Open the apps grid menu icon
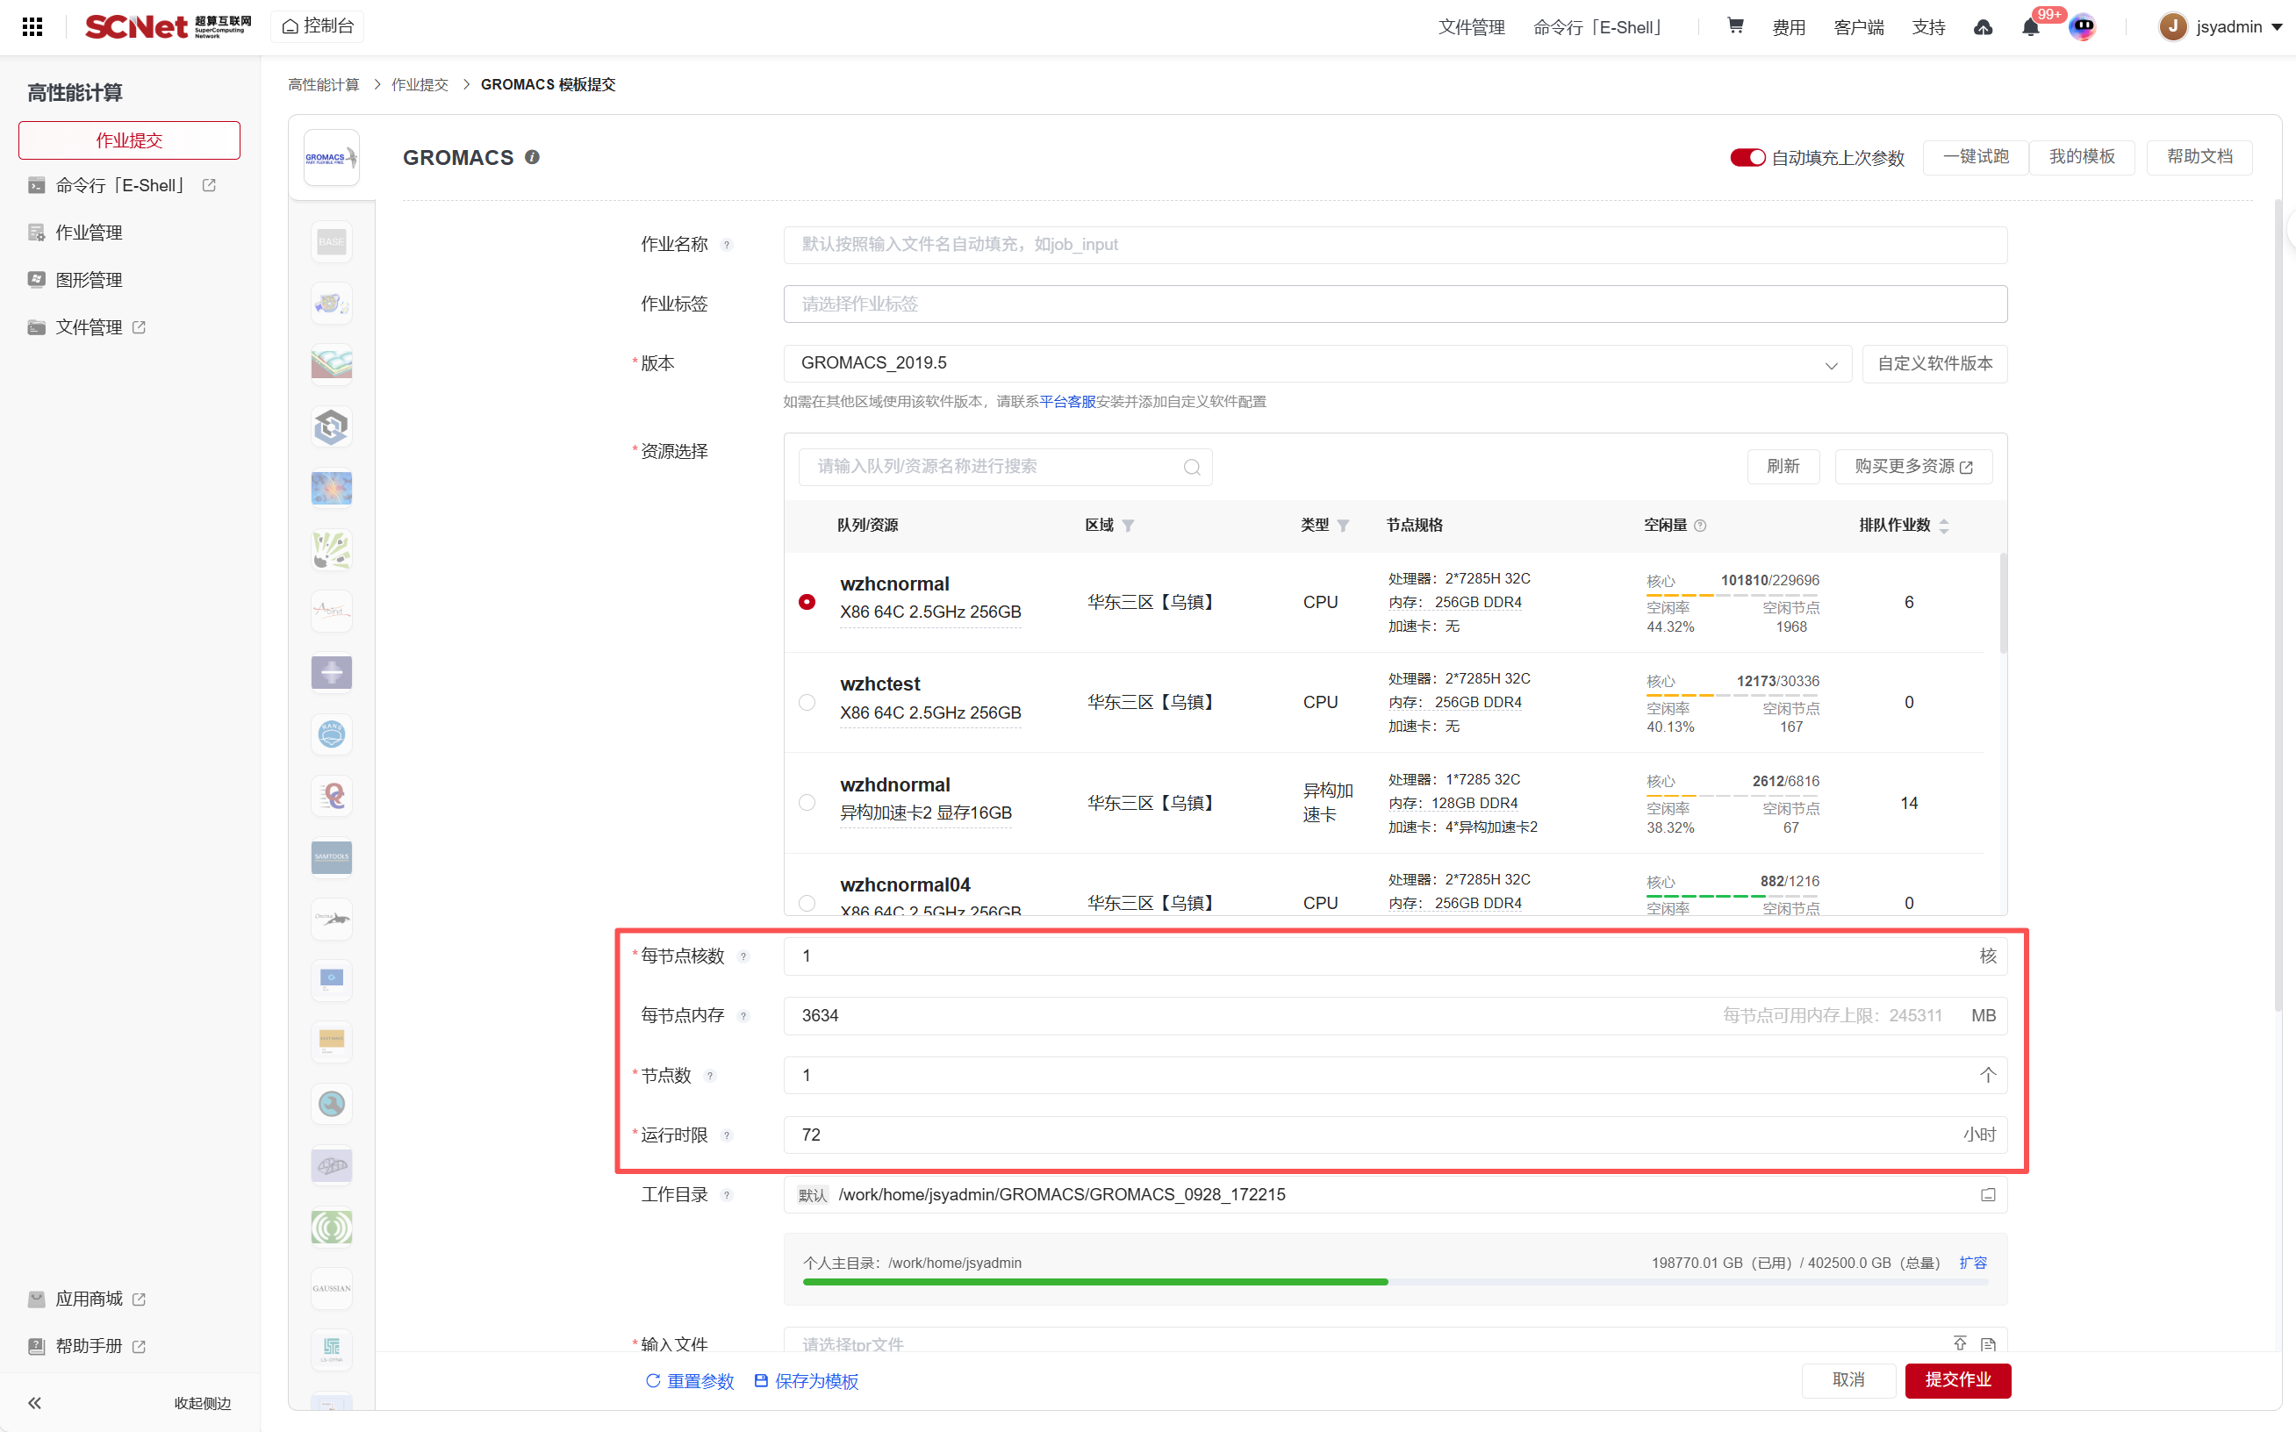The height and width of the screenshot is (1432, 2296). [32, 26]
